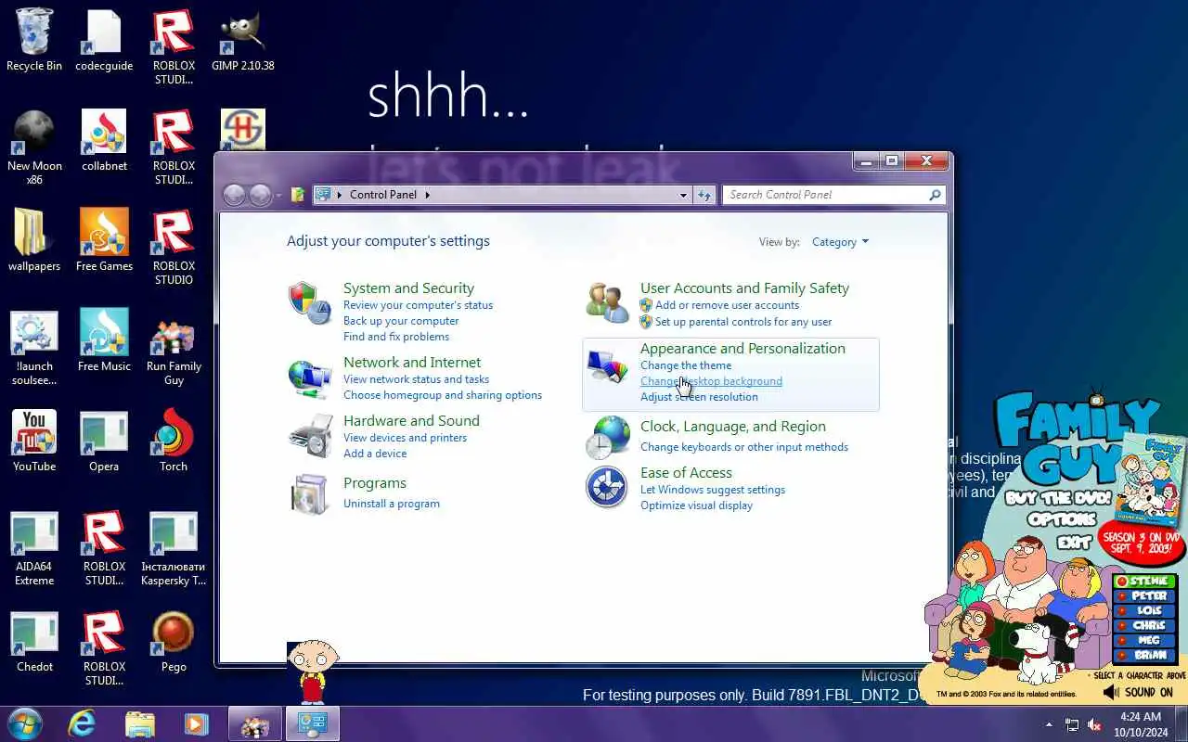Click Change the theme link
The width and height of the screenshot is (1188, 742).
686,365
